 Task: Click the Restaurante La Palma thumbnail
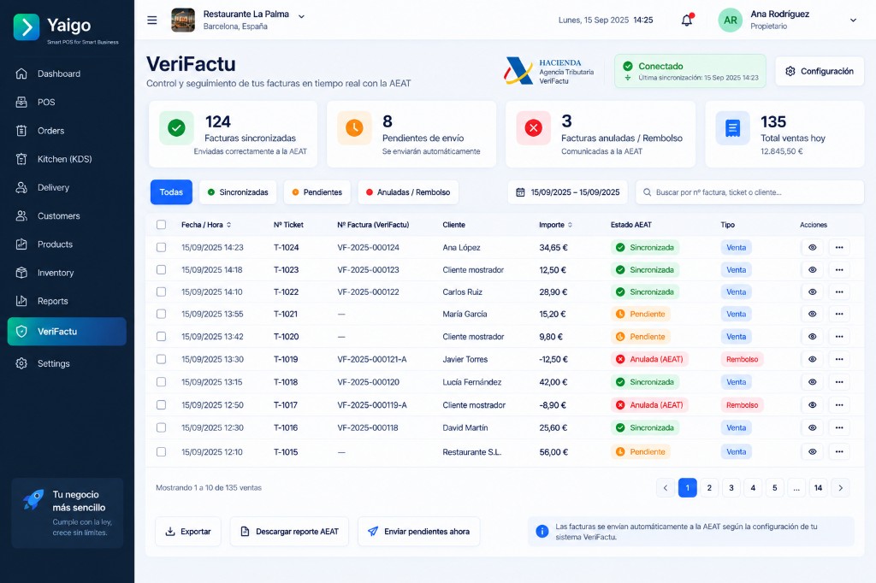(x=183, y=21)
